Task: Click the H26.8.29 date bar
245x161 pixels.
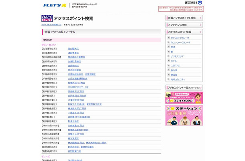Action: (x=101, y=40)
